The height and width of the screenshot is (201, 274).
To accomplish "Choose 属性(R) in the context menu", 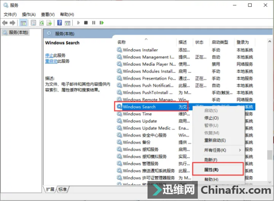I will coord(218,170).
